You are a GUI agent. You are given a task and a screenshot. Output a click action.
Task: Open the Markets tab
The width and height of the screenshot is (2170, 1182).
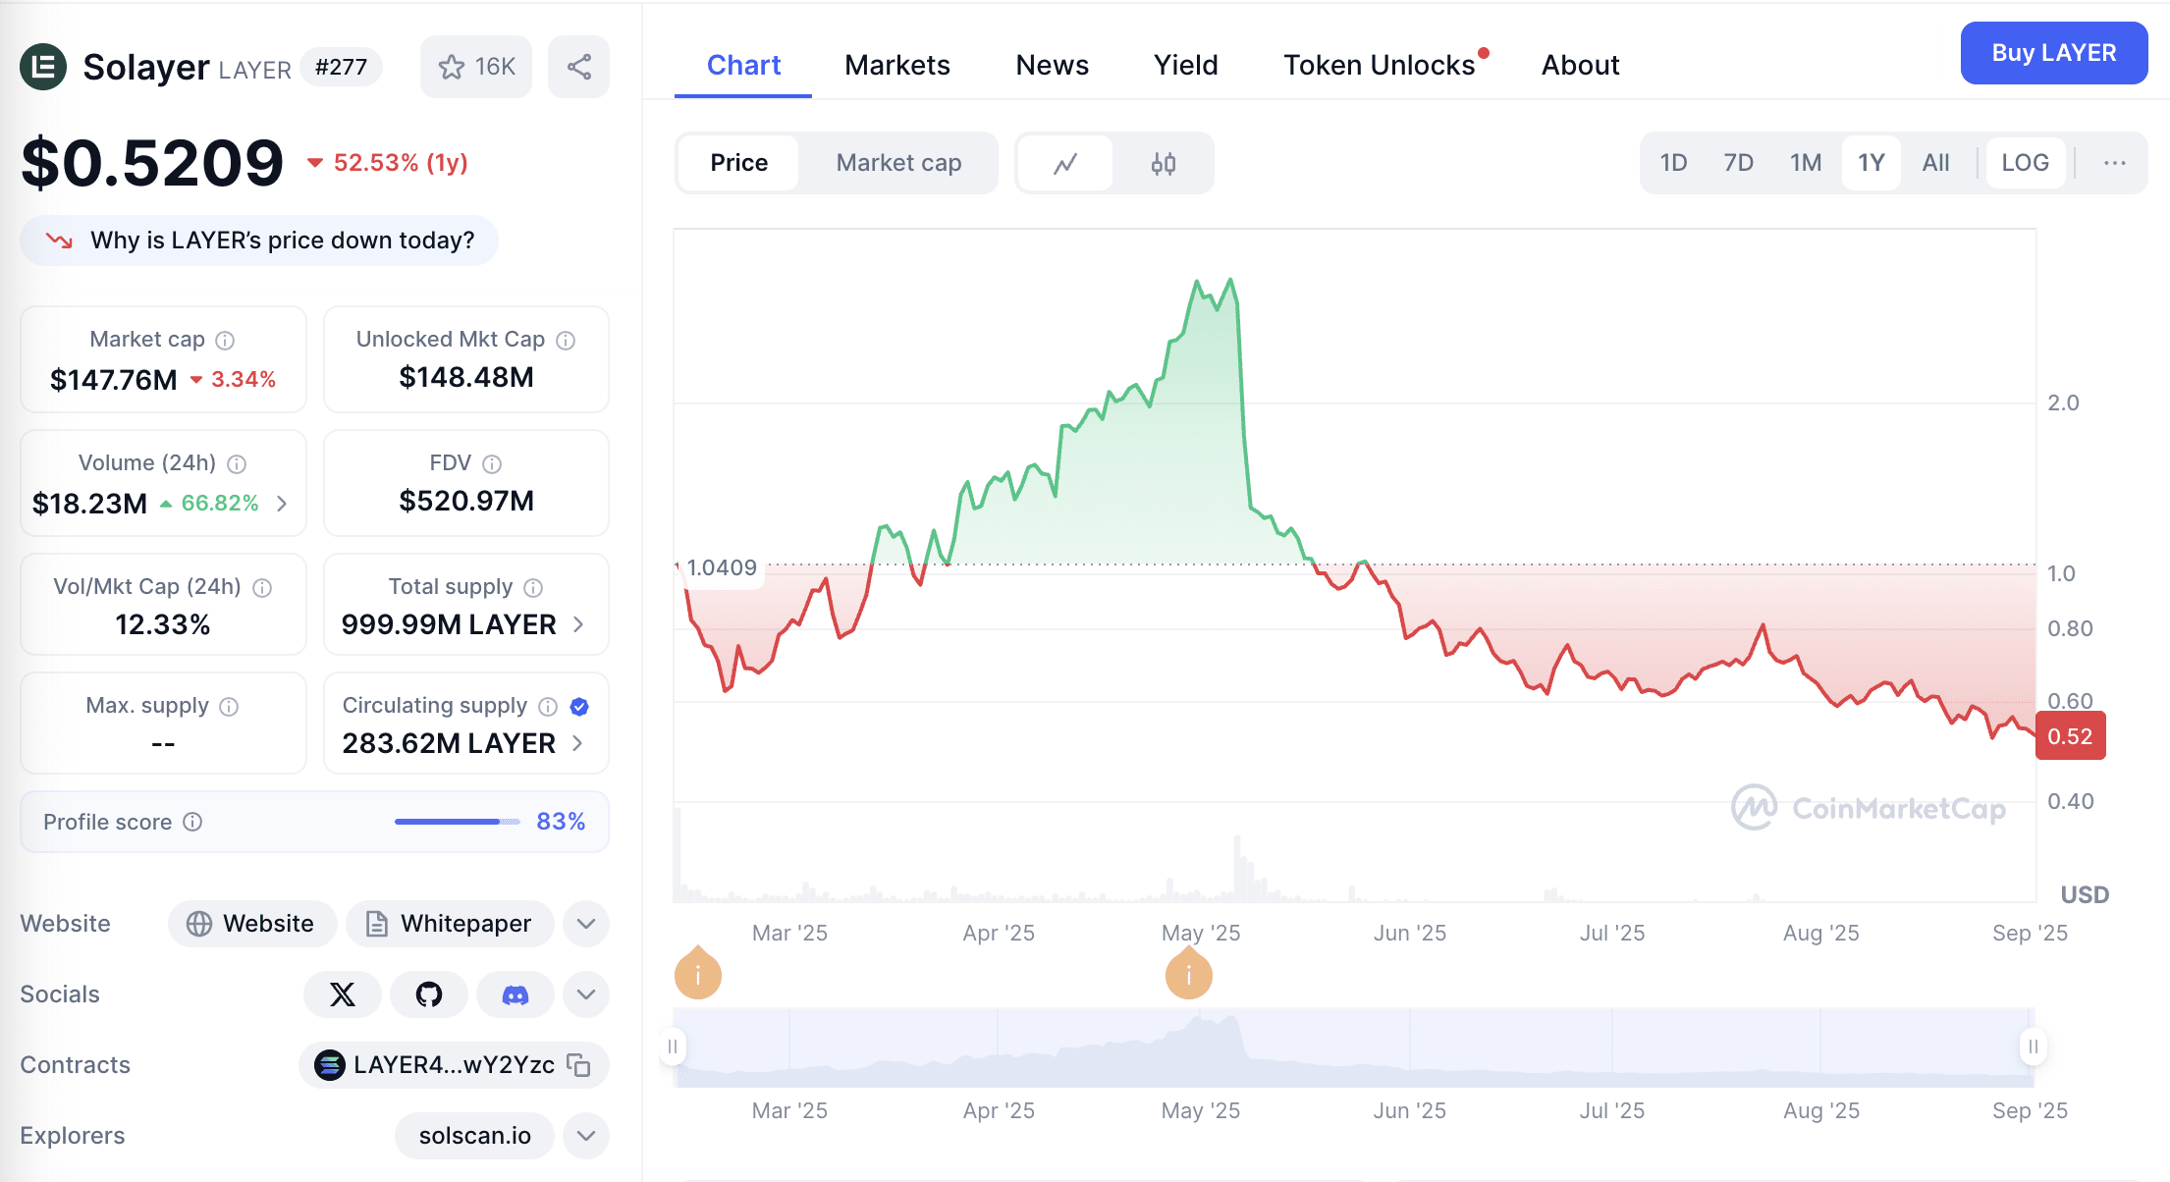click(x=897, y=65)
